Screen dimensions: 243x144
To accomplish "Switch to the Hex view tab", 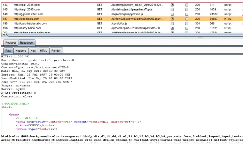I will (x=33, y=51).
